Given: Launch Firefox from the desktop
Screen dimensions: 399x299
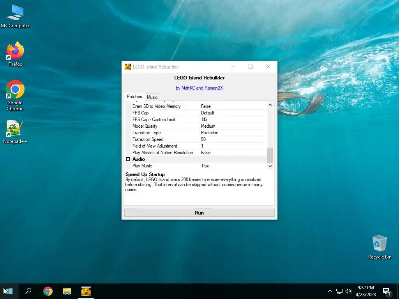Looking at the screenshot, I should click(x=15, y=54).
